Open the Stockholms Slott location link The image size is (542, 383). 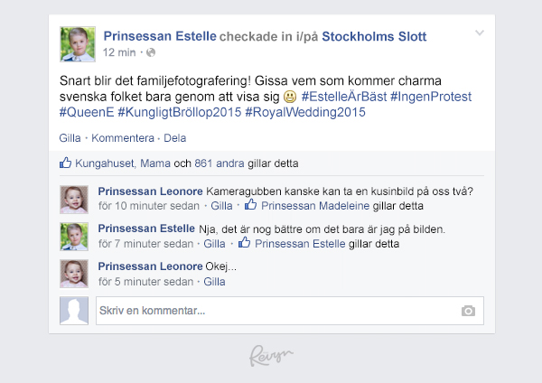(374, 36)
